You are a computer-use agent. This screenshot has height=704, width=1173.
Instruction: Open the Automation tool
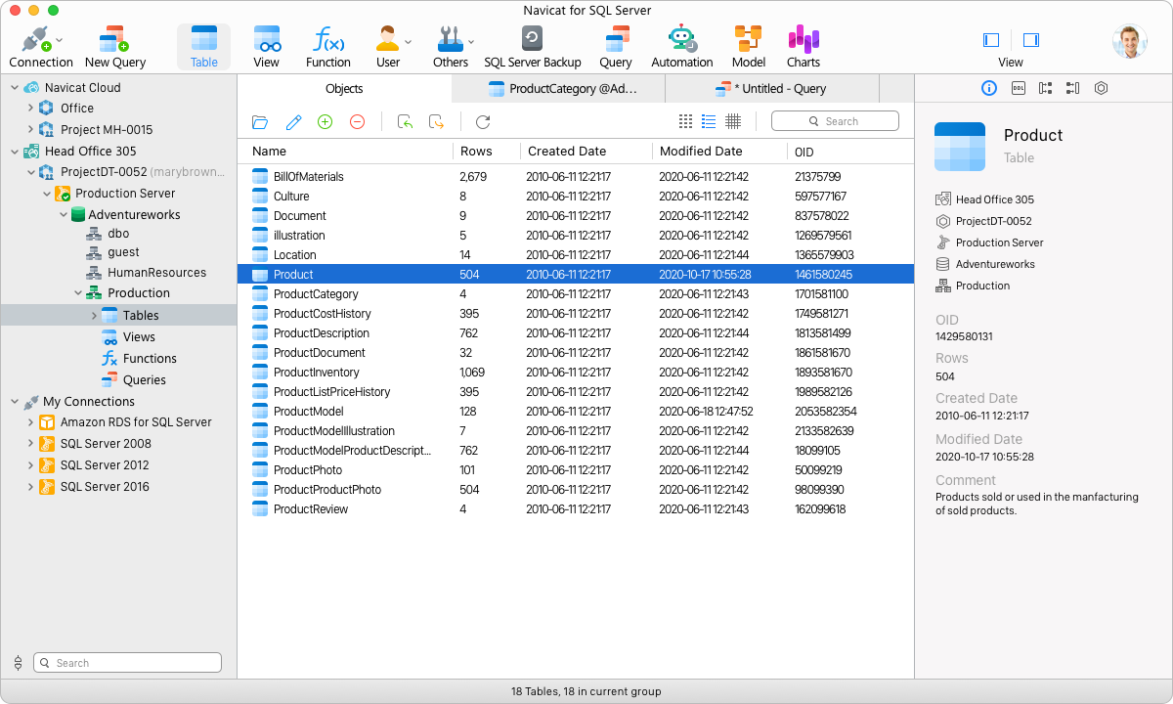(681, 44)
